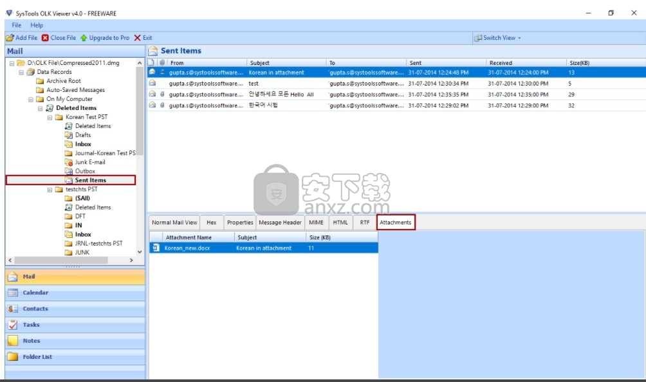Click the Exit toolbar button
The image size is (646, 382).
pyautogui.click(x=143, y=38)
